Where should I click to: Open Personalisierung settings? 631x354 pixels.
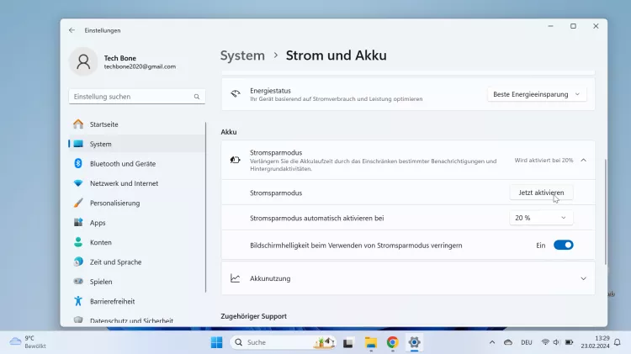coord(137,203)
